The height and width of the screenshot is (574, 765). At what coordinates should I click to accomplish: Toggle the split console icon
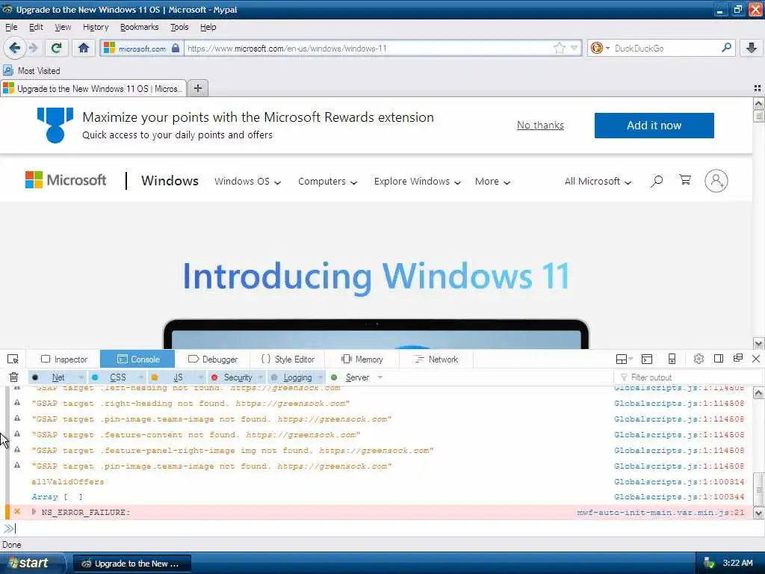pyautogui.click(x=647, y=359)
